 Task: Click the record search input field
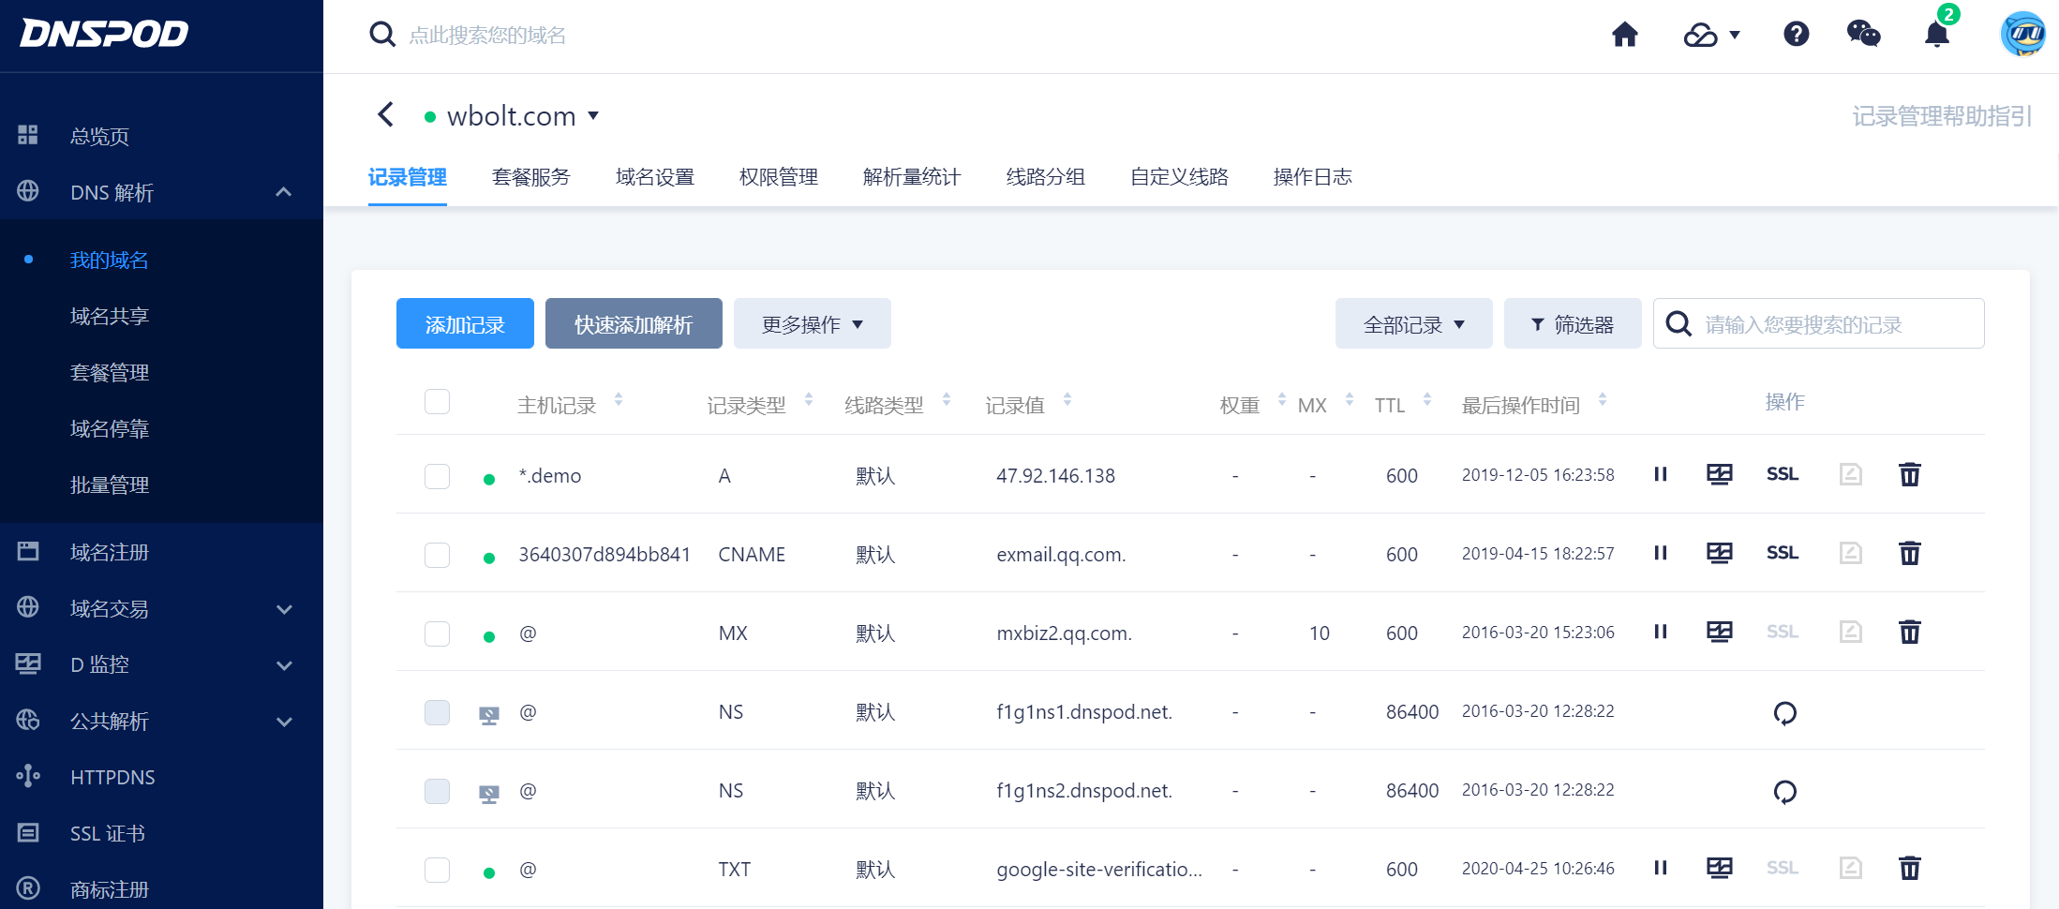[x=1828, y=323]
